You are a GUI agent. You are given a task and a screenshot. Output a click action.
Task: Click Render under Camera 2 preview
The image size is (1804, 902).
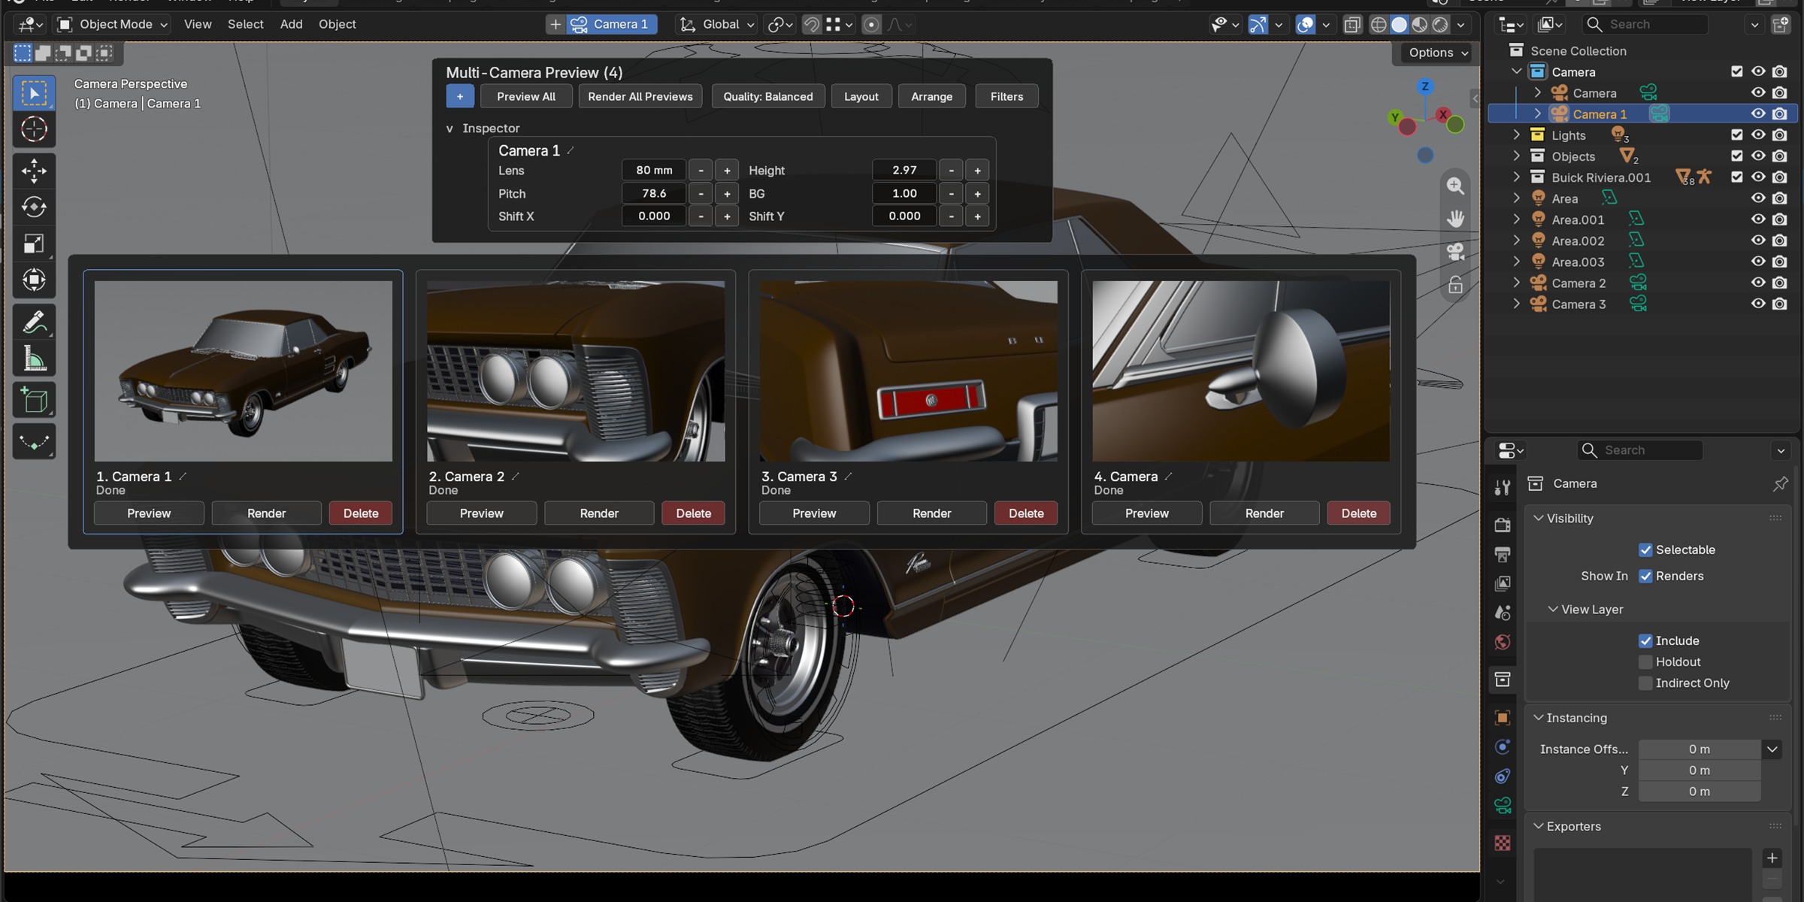click(x=599, y=513)
